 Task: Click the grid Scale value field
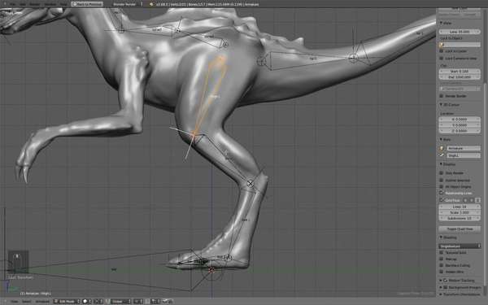click(x=460, y=212)
